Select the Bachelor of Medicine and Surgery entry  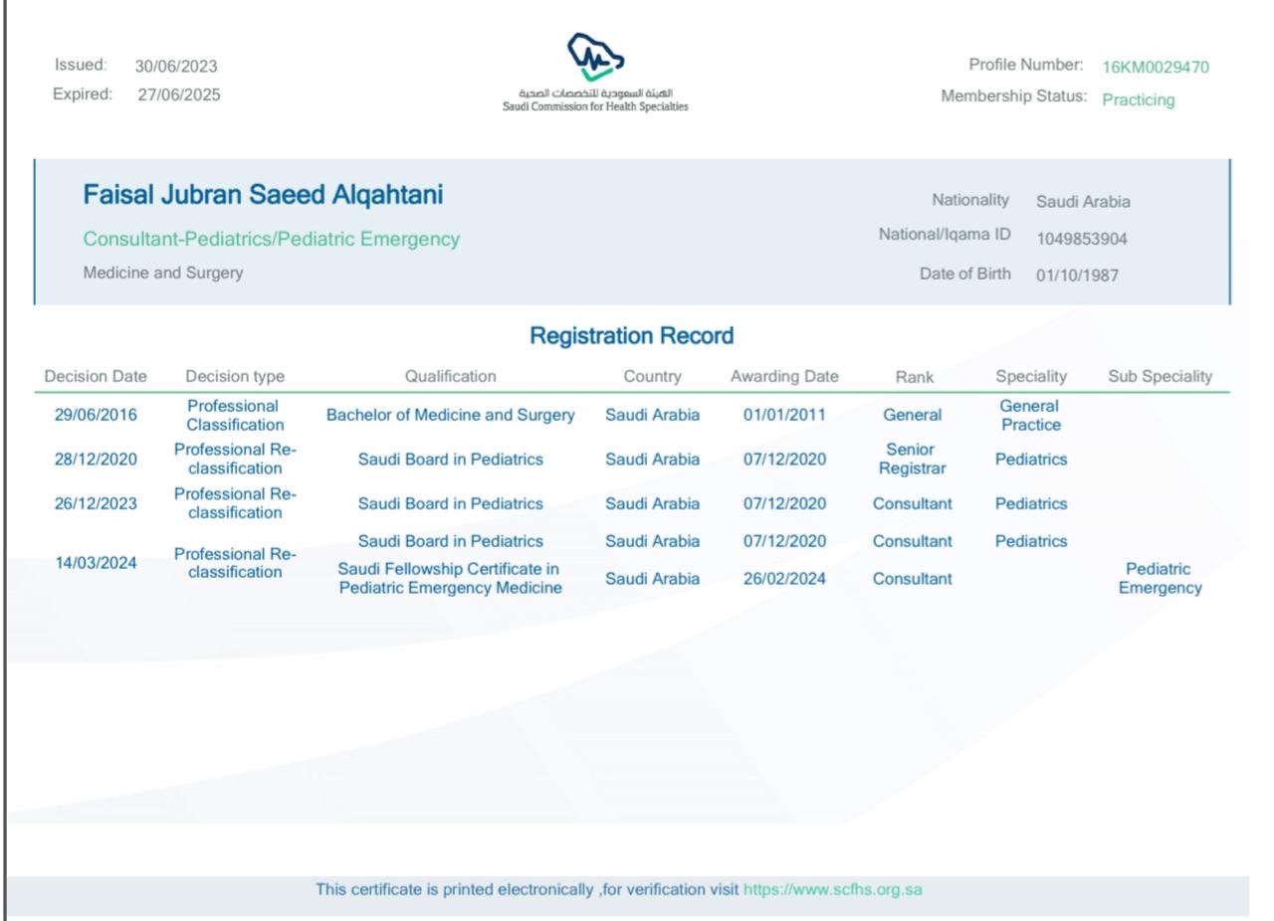450,416
